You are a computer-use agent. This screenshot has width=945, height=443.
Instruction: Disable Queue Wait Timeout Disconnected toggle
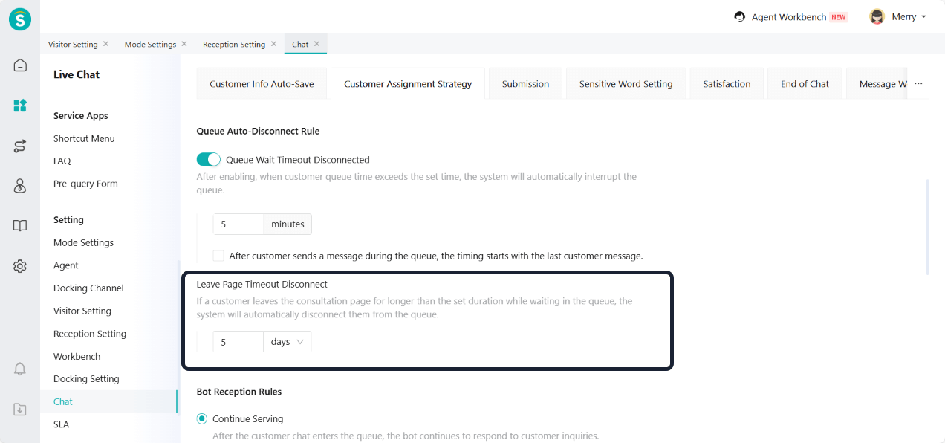209,159
